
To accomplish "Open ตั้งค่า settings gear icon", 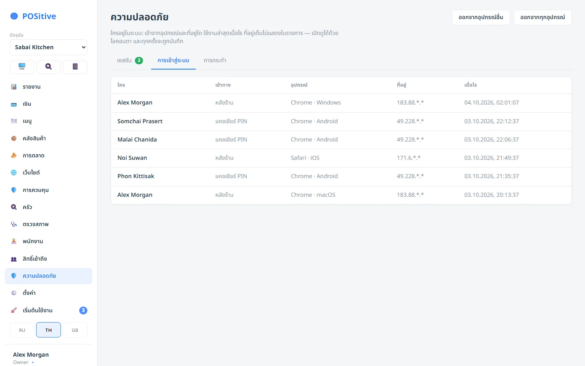I will (14, 293).
